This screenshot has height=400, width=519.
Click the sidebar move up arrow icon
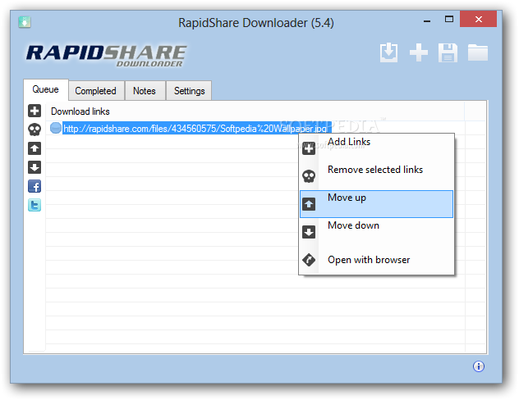pos(34,148)
